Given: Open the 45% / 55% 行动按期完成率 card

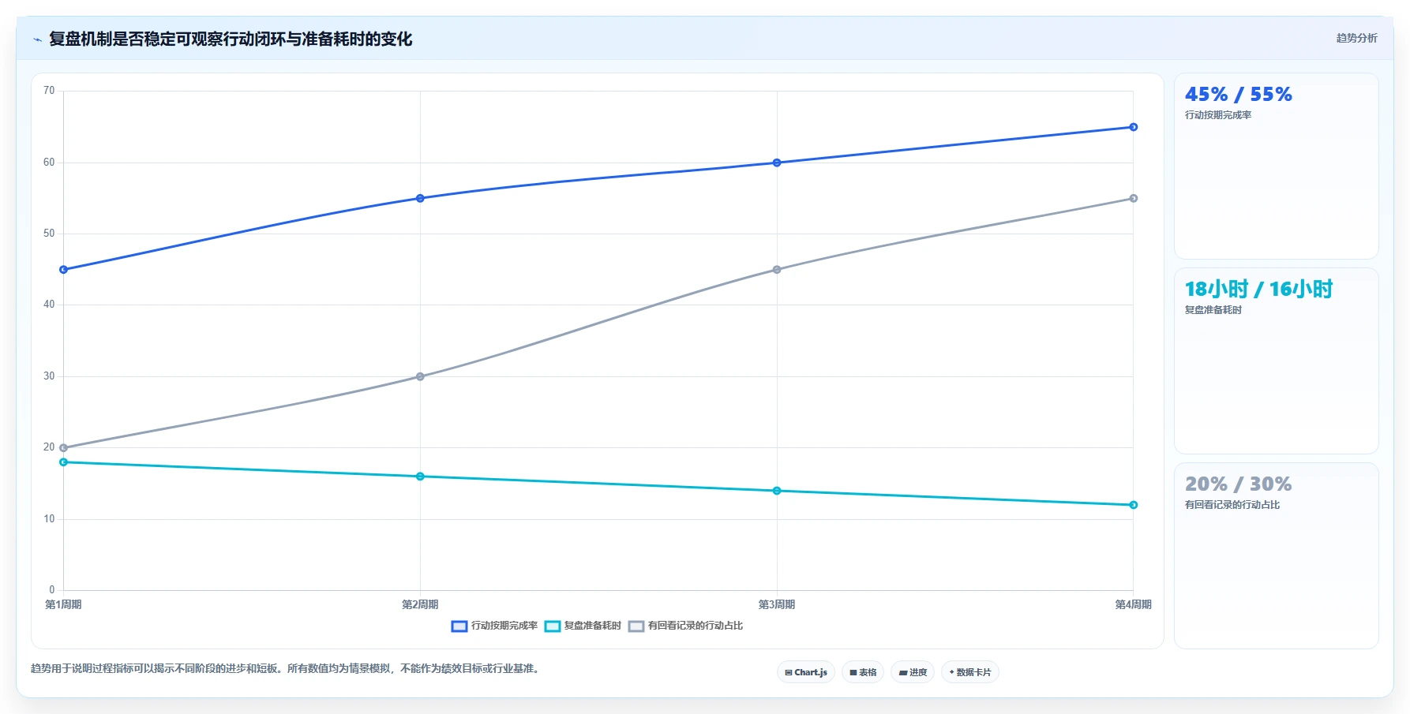Looking at the screenshot, I should pos(1277,166).
